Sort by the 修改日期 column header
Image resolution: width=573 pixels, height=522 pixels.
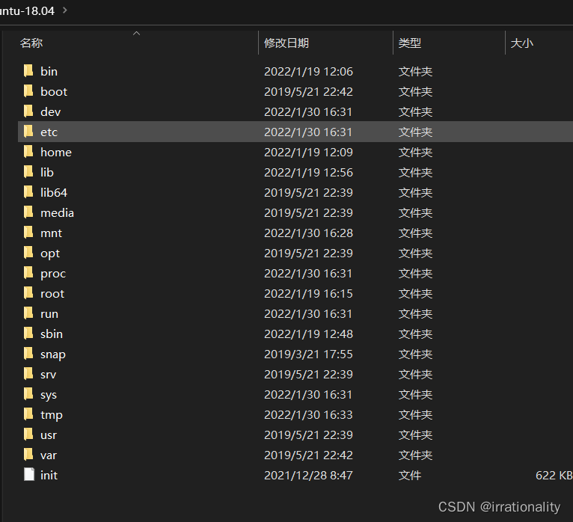(x=286, y=43)
